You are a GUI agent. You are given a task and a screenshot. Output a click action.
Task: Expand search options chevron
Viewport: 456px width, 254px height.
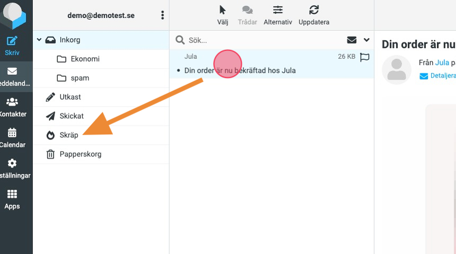tap(366, 40)
